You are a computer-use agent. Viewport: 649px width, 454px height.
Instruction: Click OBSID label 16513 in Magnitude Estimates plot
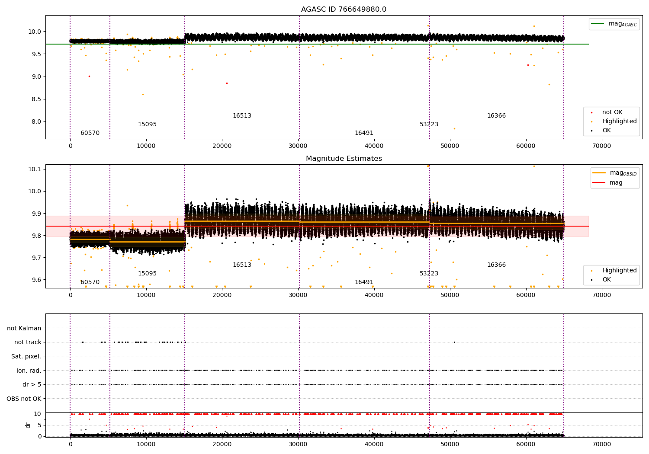[242, 265]
